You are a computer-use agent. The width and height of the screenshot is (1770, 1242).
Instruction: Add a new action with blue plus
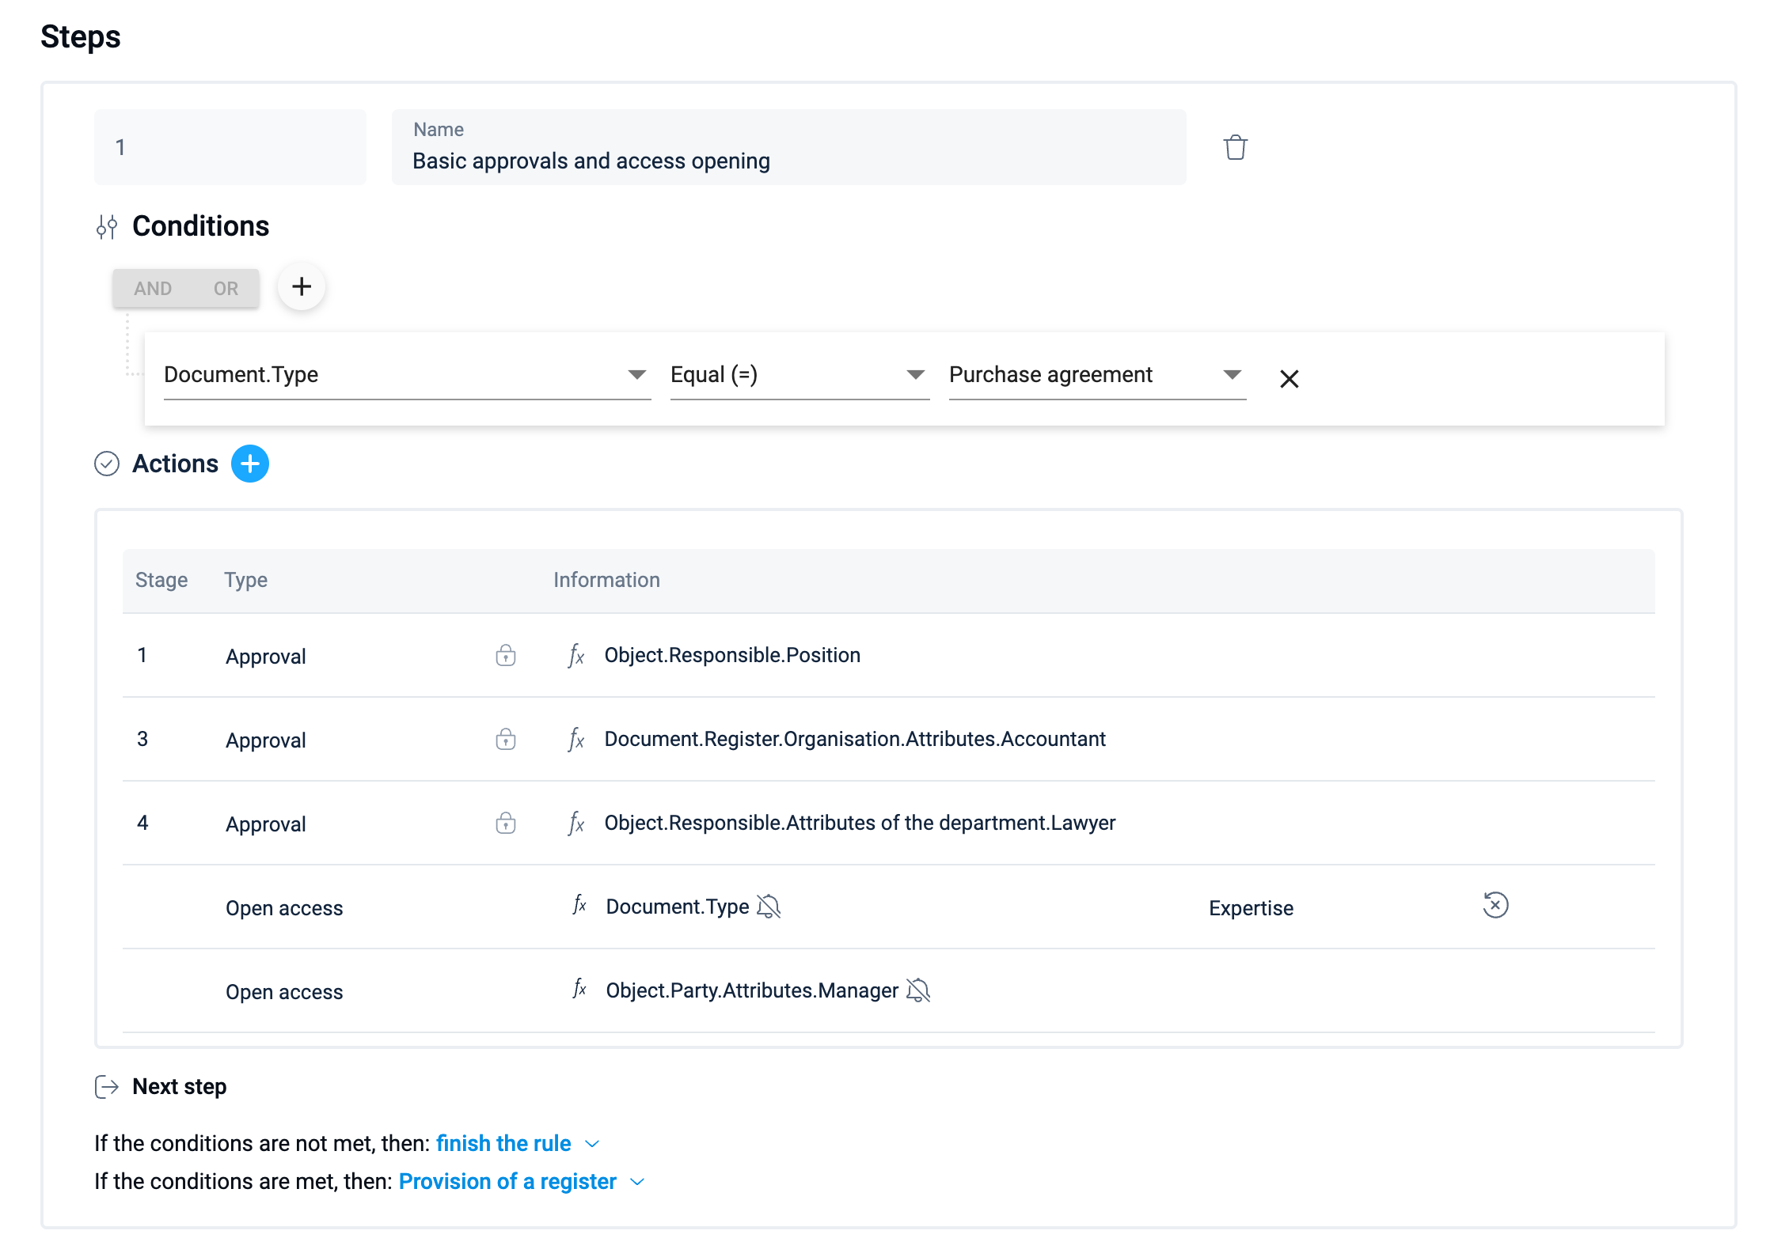pyautogui.click(x=249, y=464)
